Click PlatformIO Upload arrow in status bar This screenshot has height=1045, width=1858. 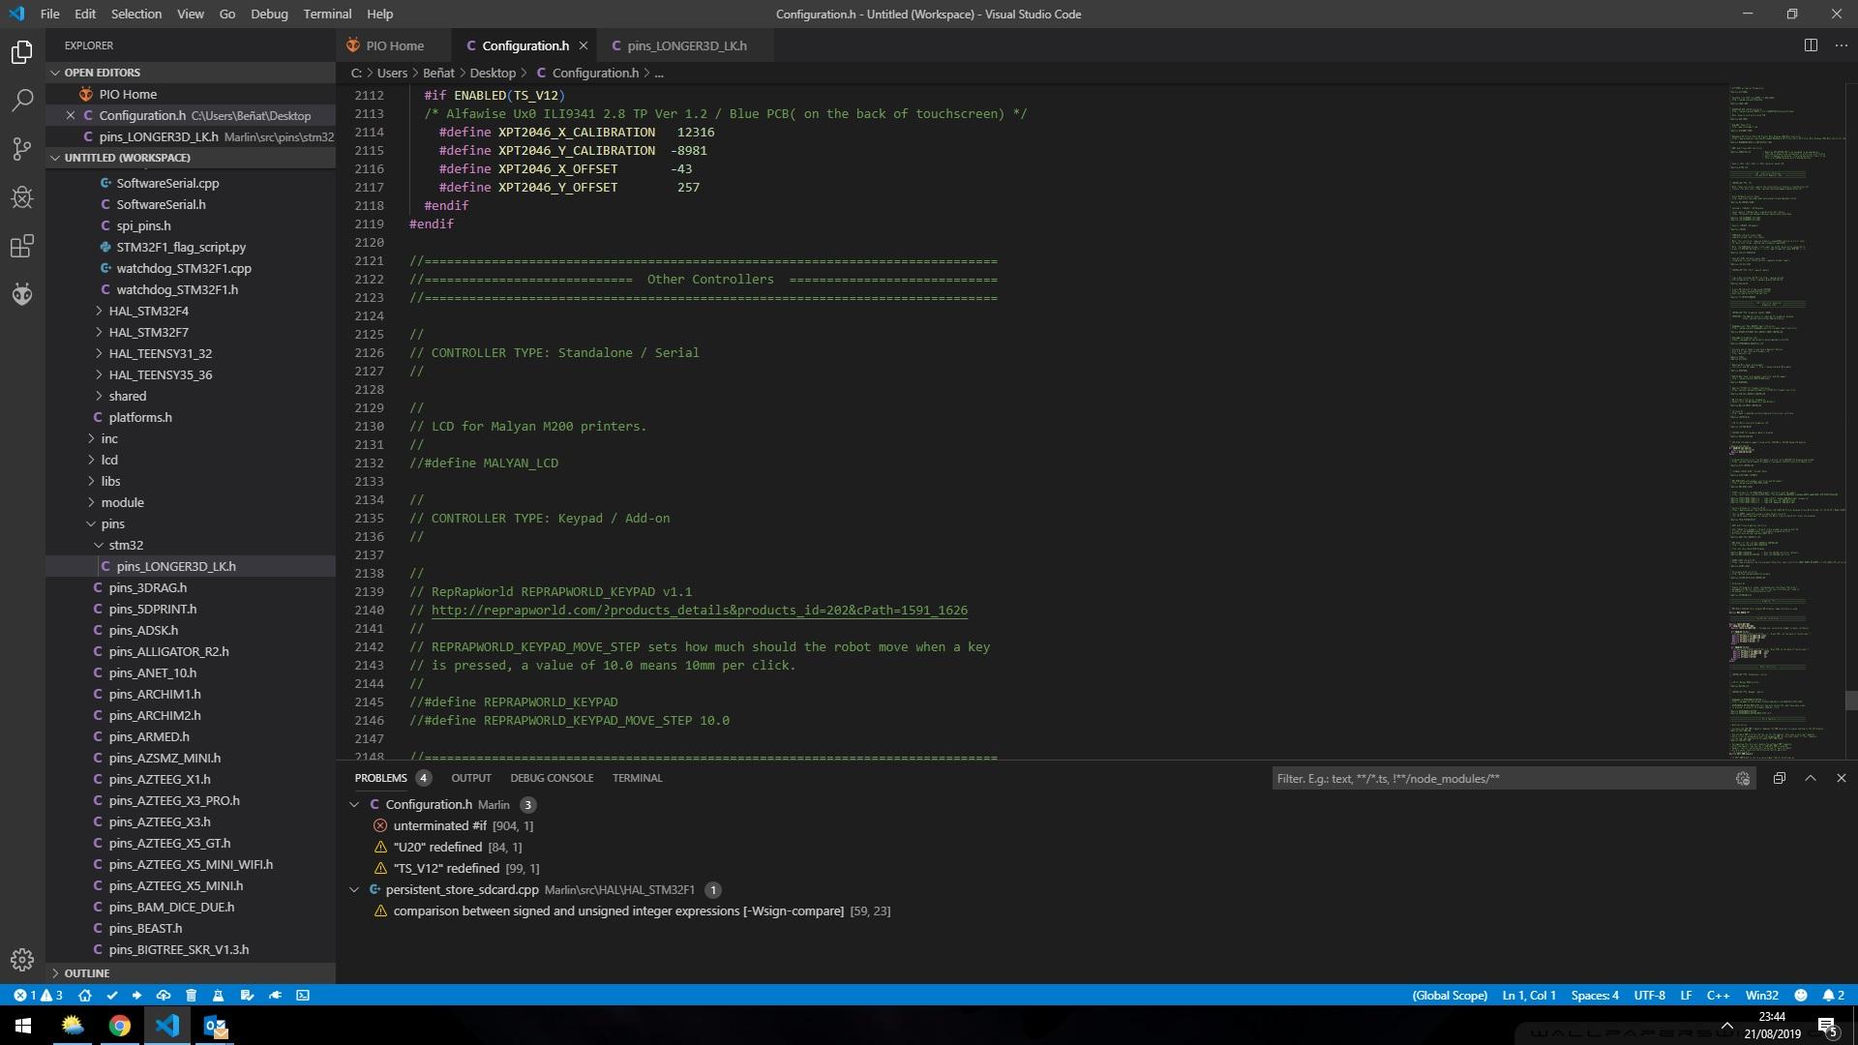click(136, 995)
